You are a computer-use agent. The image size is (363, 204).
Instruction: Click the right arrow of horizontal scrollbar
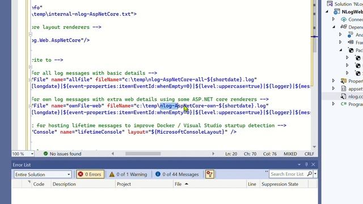[x=213, y=154]
